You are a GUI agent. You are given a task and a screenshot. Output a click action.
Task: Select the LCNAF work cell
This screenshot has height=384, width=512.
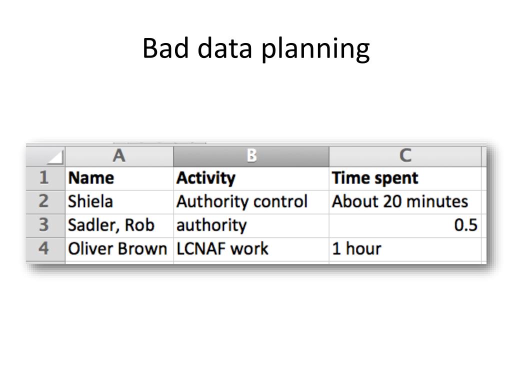click(x=251, y=249)
